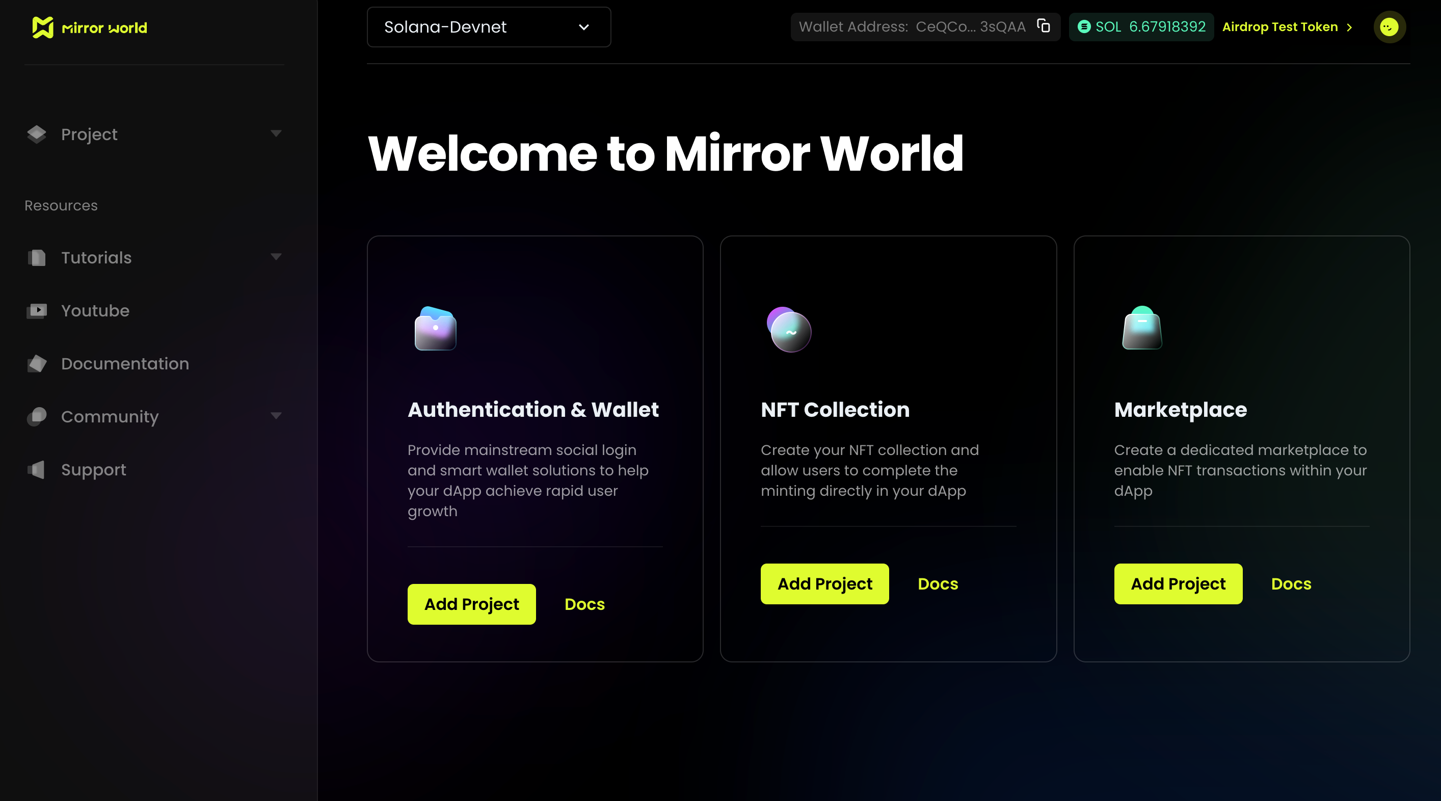
Task: Add Project under Authentication & Wallet
Action: (x=471, y=604)
